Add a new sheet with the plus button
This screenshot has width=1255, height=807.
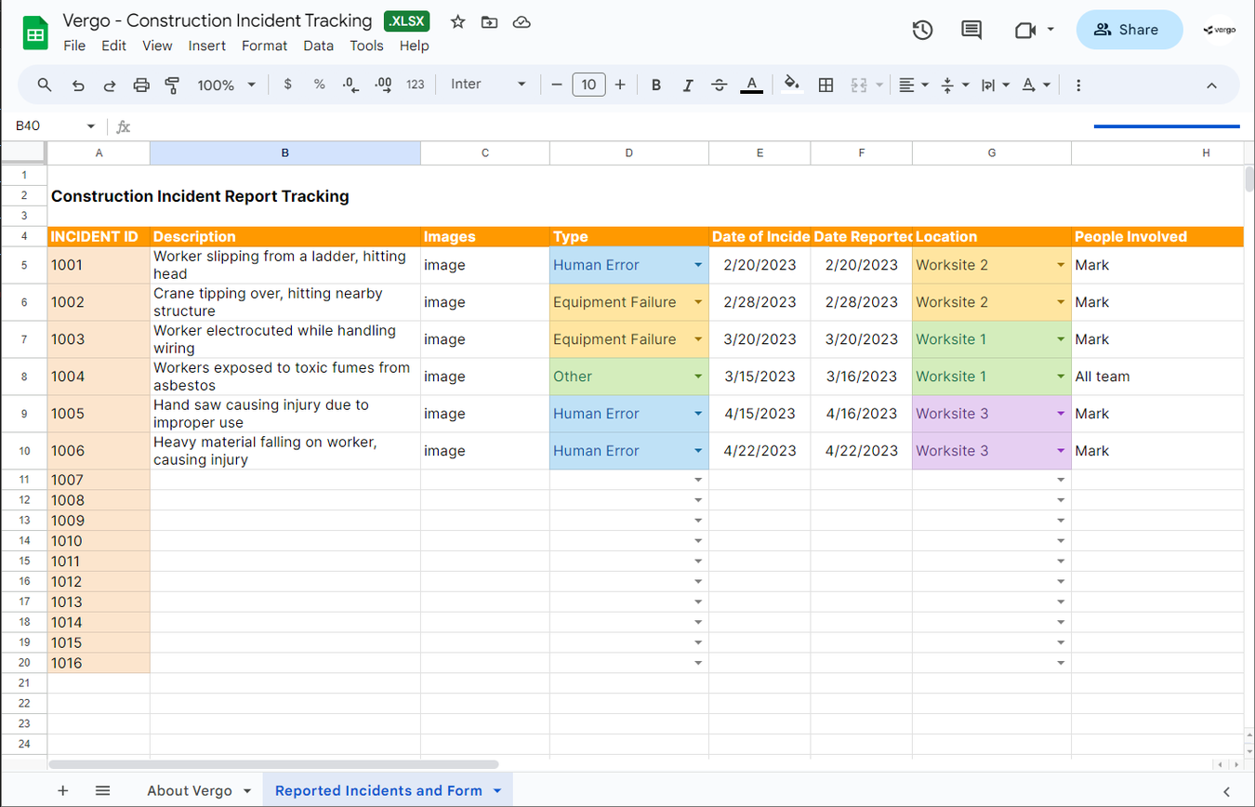[x=62, y=789]
